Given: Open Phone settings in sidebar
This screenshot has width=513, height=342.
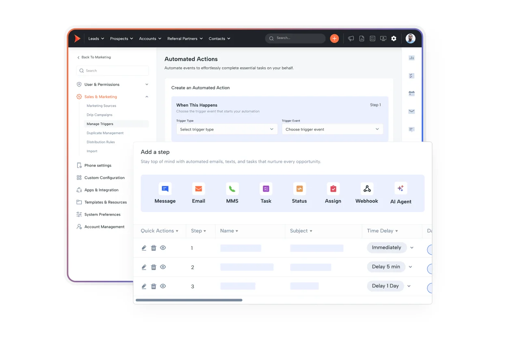Looking at the screenshot, I should coord(94,165).
